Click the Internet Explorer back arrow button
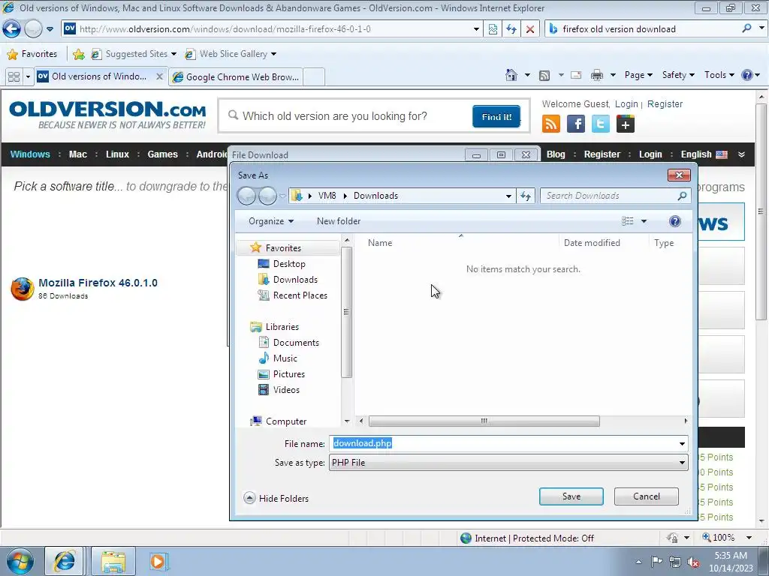 pyautogui.click(x=11, y=29)
